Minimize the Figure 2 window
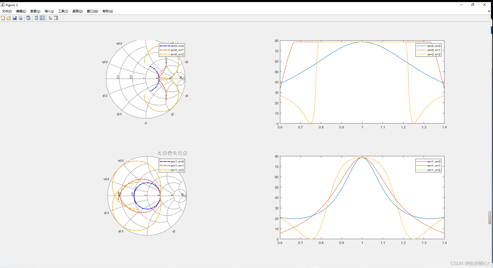The width and height of the screenshot is (493, 268). pos(461,5)
